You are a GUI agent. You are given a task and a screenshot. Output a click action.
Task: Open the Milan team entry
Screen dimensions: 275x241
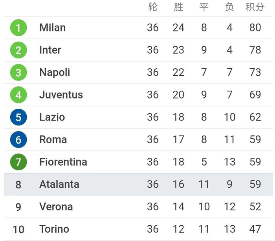(52, 28)
